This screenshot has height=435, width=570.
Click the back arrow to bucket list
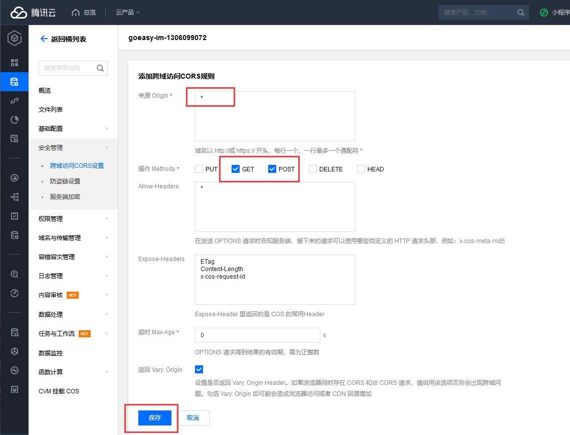click(44, 39)
